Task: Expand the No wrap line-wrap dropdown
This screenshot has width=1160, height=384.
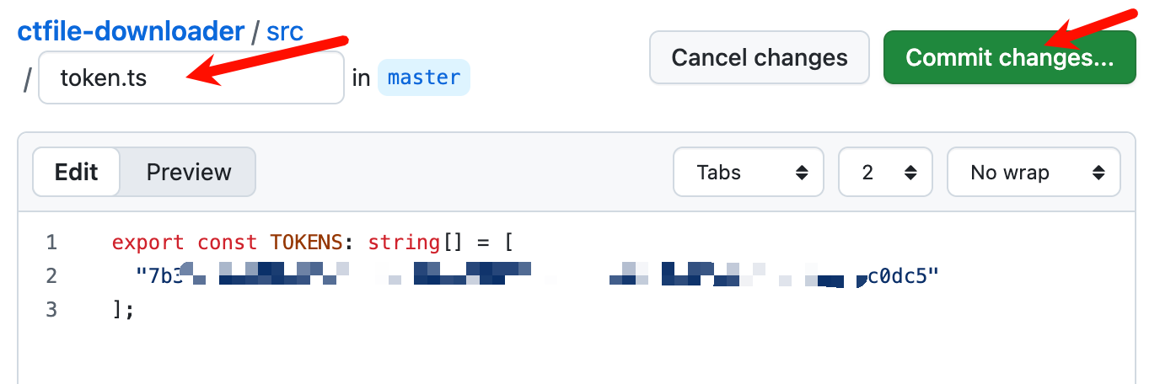Action: tap(1034, 173)
